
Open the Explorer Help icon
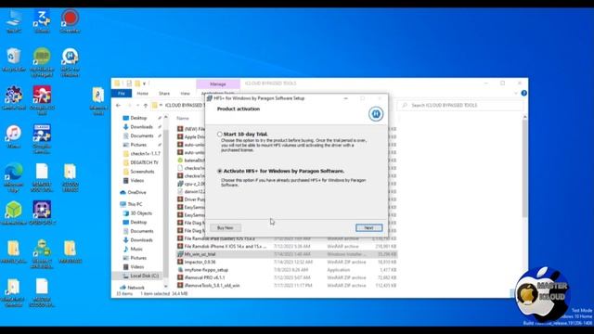pos(523,93)
